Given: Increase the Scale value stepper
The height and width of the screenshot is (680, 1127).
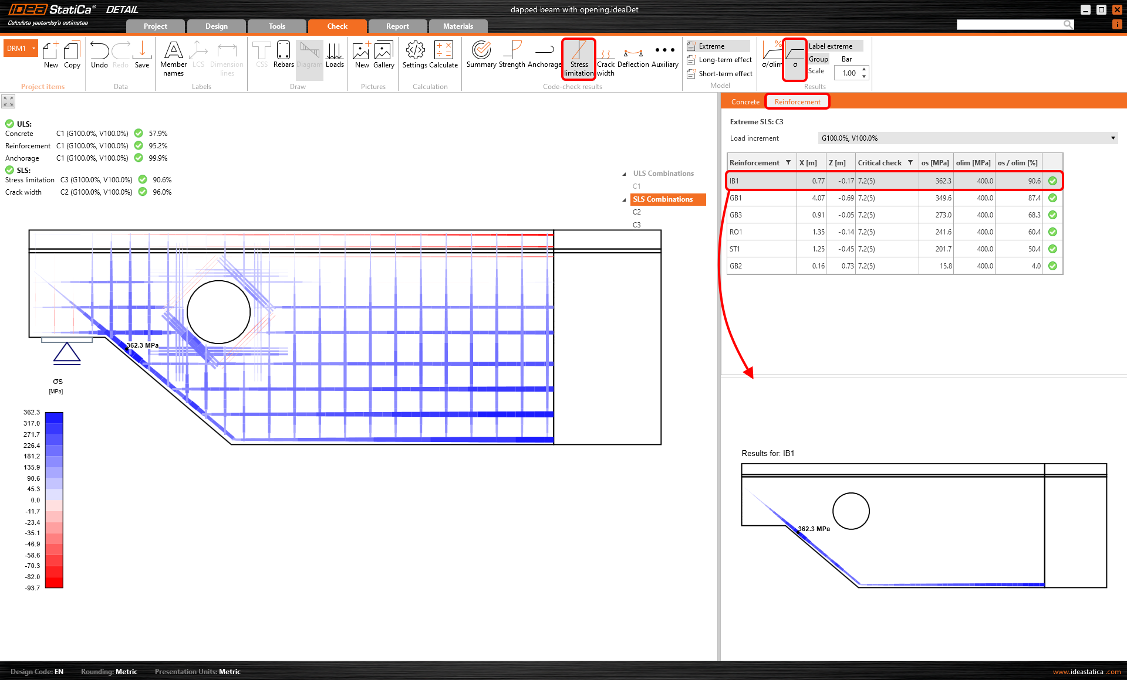Looking at the screenshot, I should click(x=863, y=70).
